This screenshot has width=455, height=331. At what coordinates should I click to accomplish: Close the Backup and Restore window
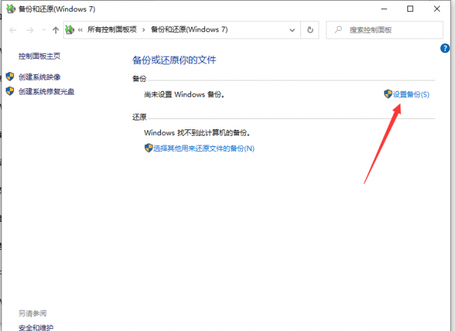437,9
